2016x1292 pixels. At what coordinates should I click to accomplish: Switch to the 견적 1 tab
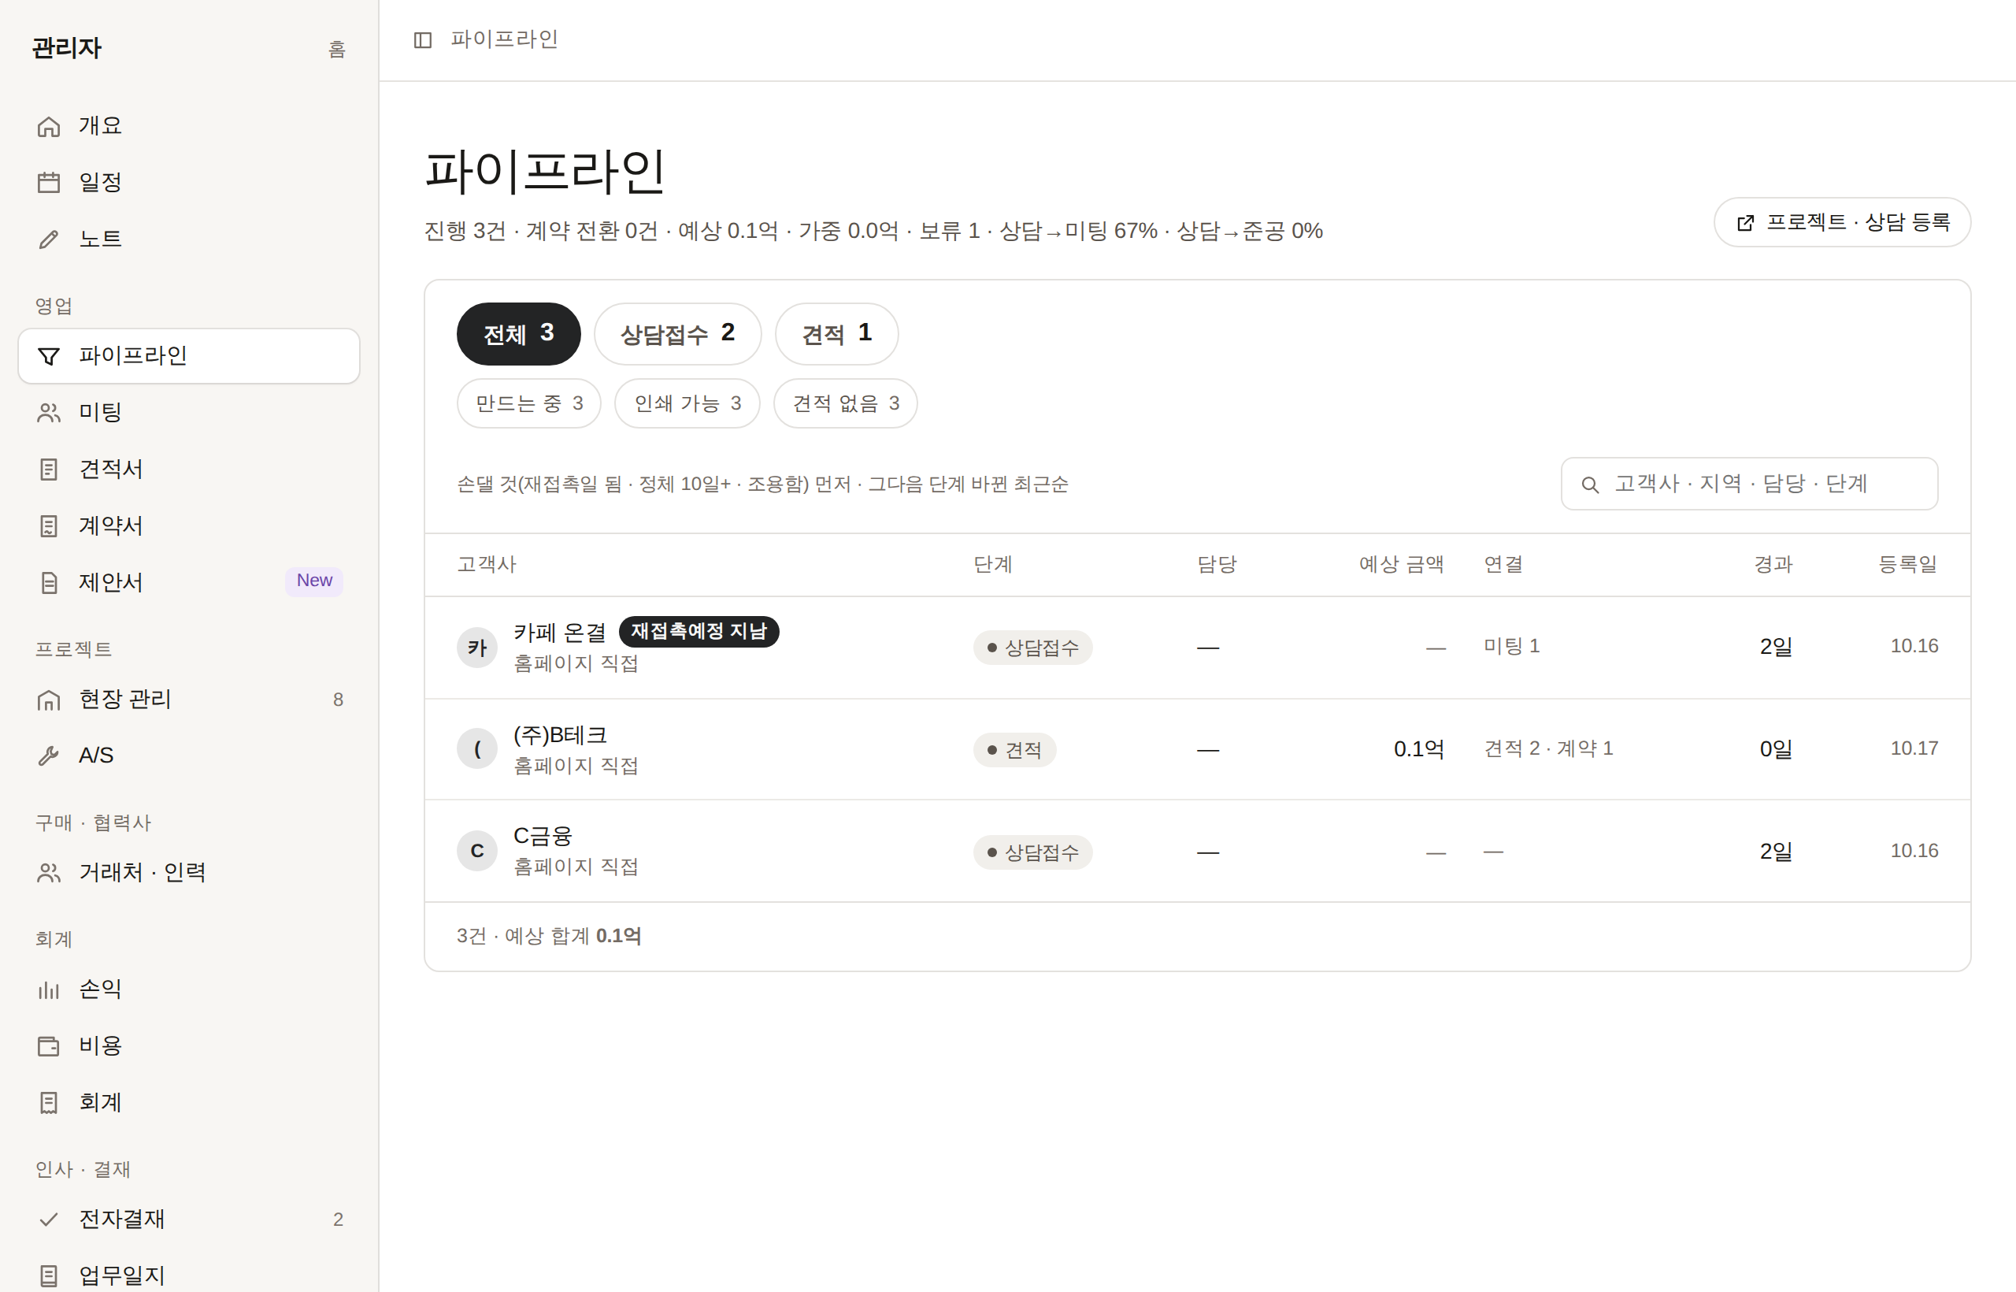point(837,334)
